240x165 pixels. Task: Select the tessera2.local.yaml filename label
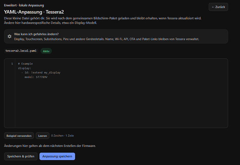pyautogui.click(x=21, y=51)
